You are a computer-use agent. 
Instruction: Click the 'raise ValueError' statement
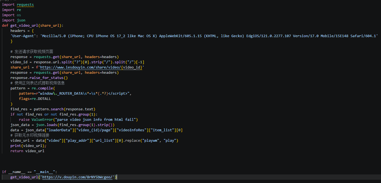[78, 120]
